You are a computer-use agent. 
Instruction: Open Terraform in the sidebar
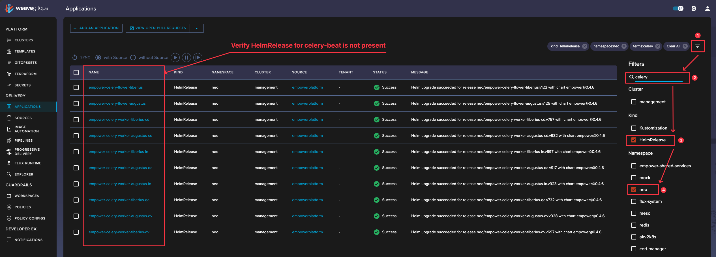(25, 74)
